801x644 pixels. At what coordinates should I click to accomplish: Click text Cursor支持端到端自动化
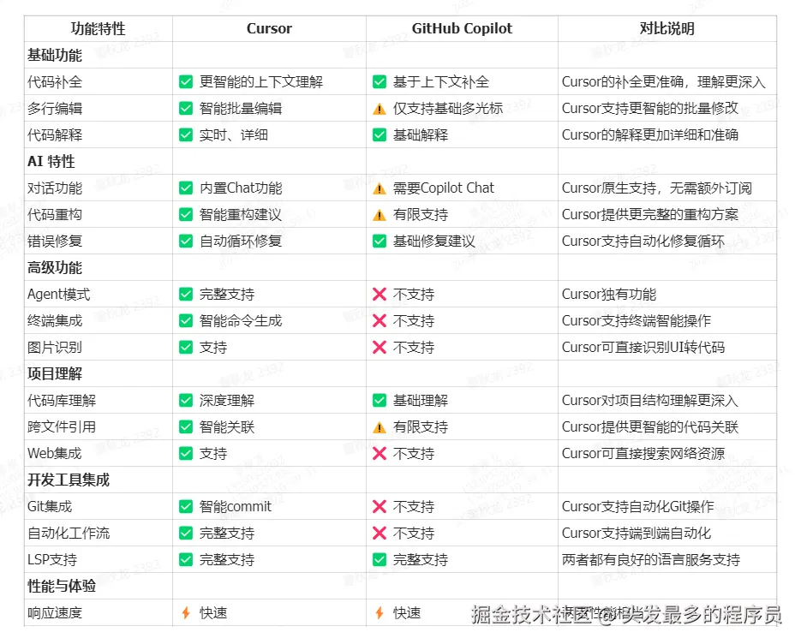point(637,534)
